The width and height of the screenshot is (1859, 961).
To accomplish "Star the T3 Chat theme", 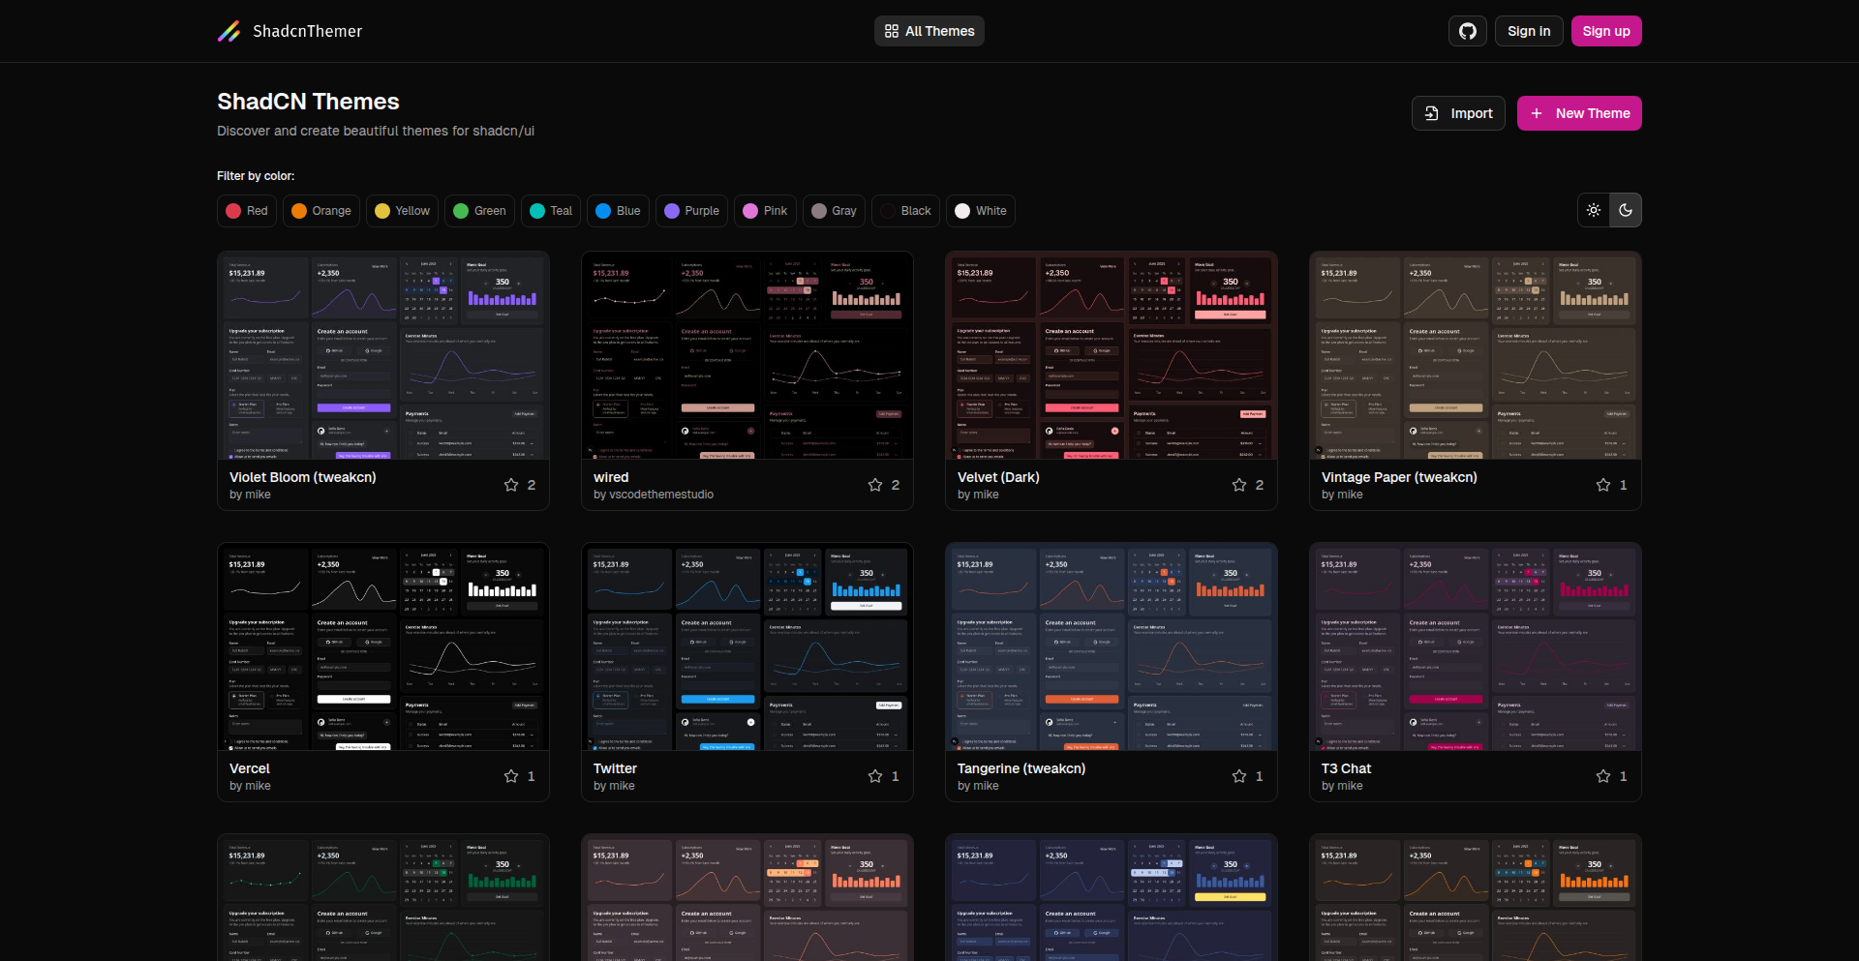I will (x=1603, y=776).
